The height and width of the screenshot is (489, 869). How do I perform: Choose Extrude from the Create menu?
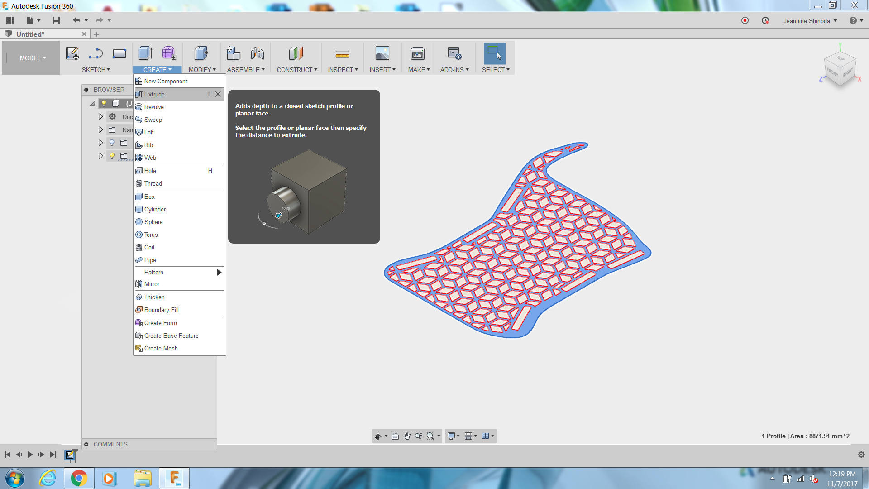coord(180,94)
